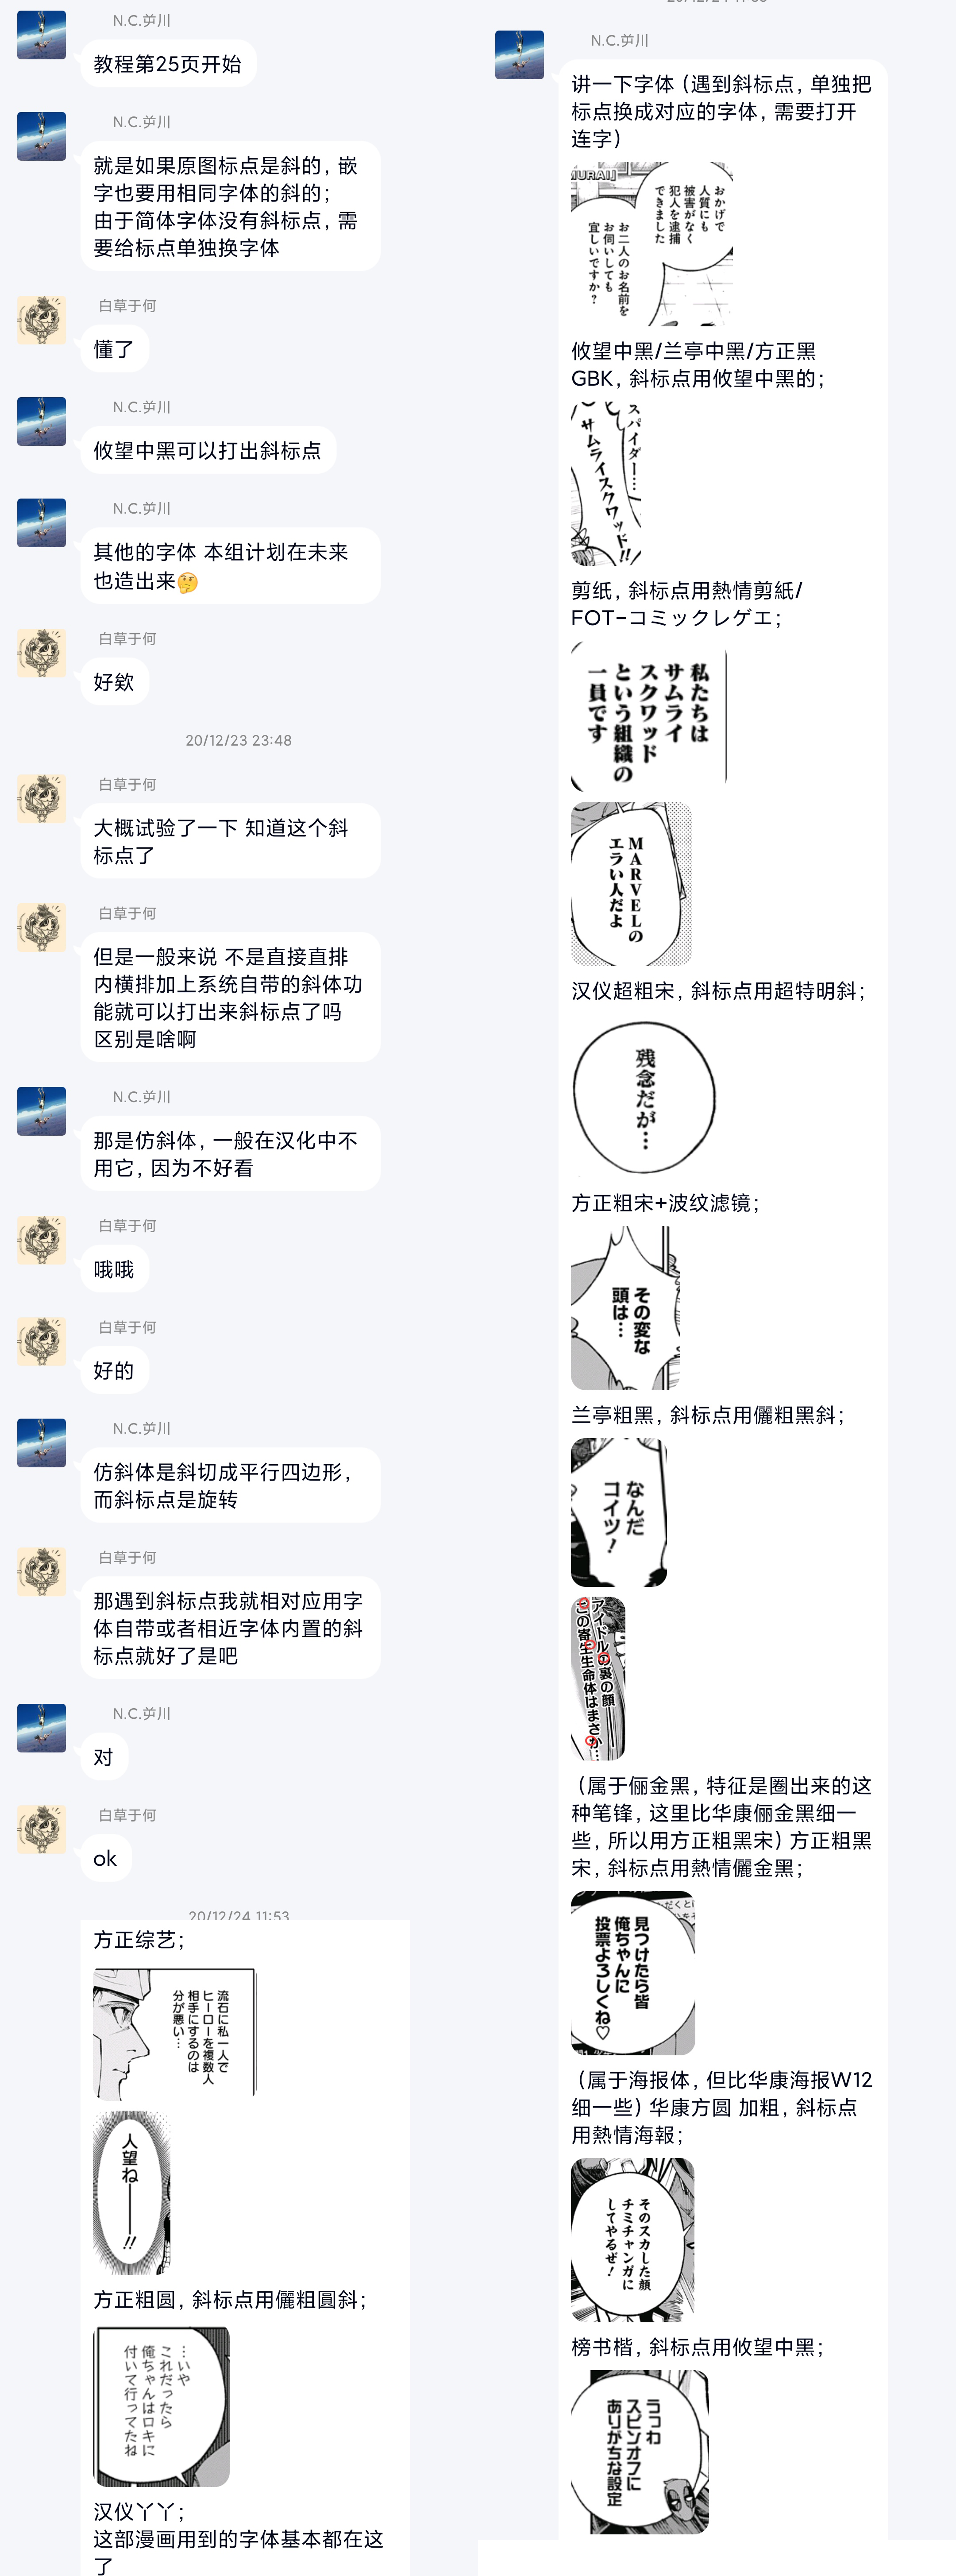Click the "20/12/23 23:48" timestamp
This screenshot has width=956, height=2576.
(x=238, y=740)
